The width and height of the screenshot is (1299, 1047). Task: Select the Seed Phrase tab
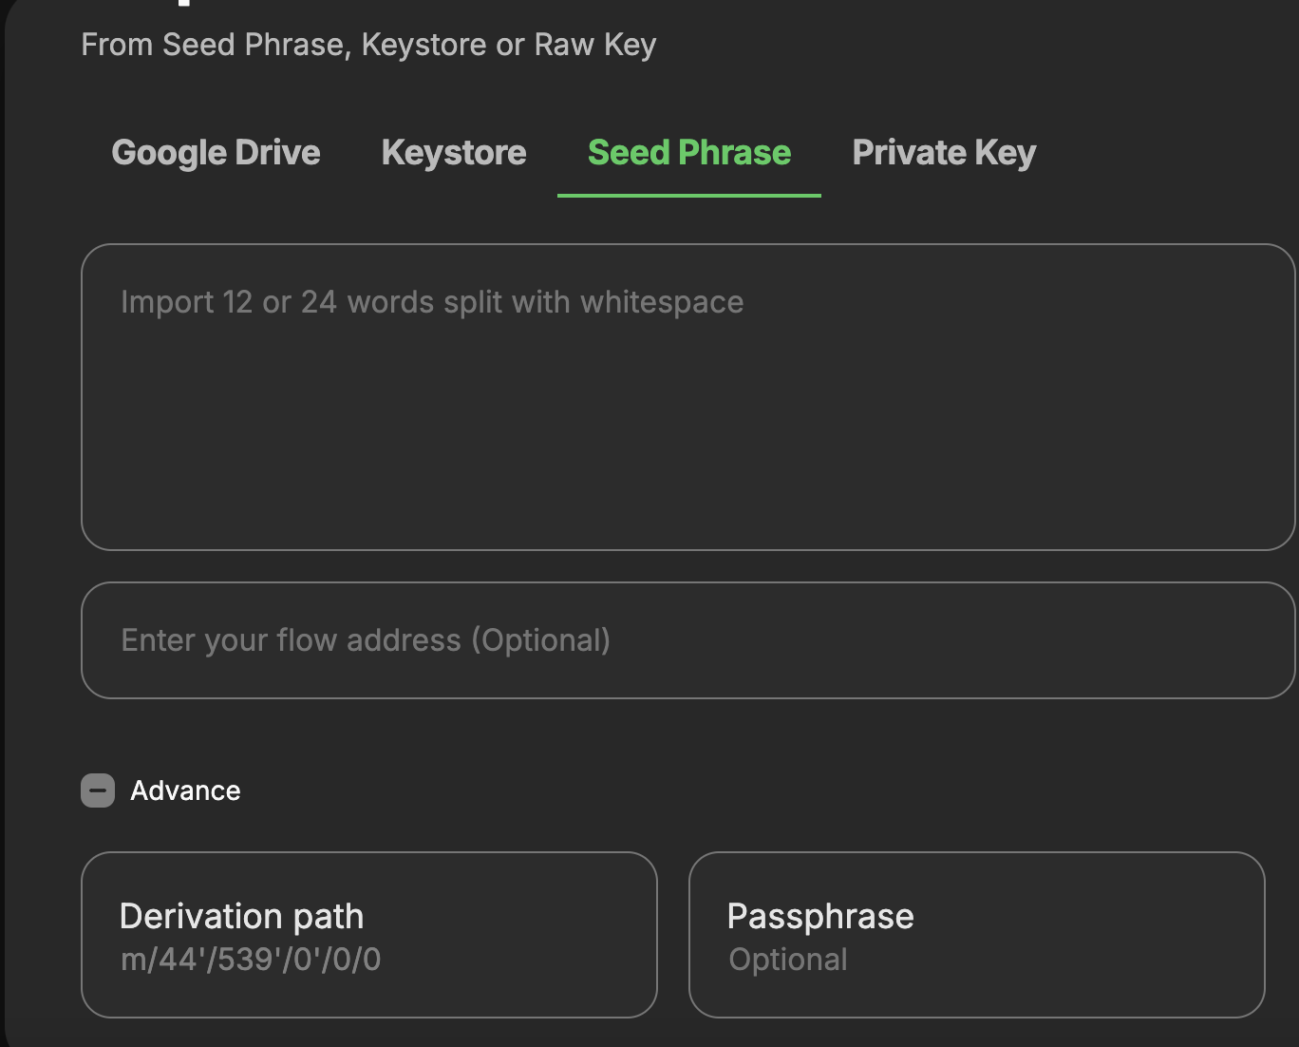688,153
